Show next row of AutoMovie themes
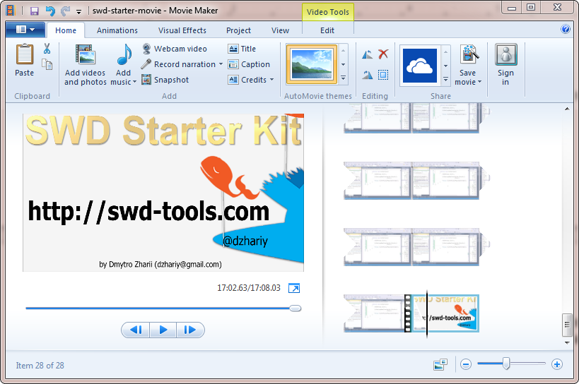Screen dimensions: 579x384 pyautogui.click(x=343, y=64)
